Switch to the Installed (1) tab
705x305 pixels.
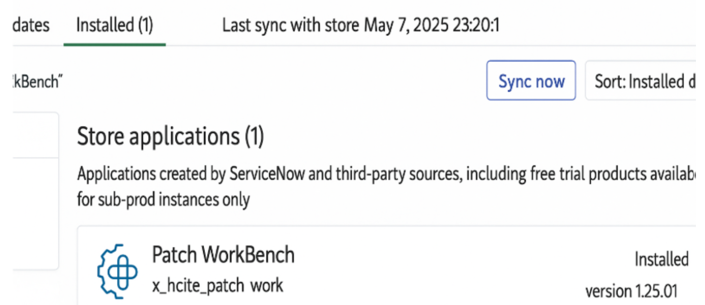[115, 25]
